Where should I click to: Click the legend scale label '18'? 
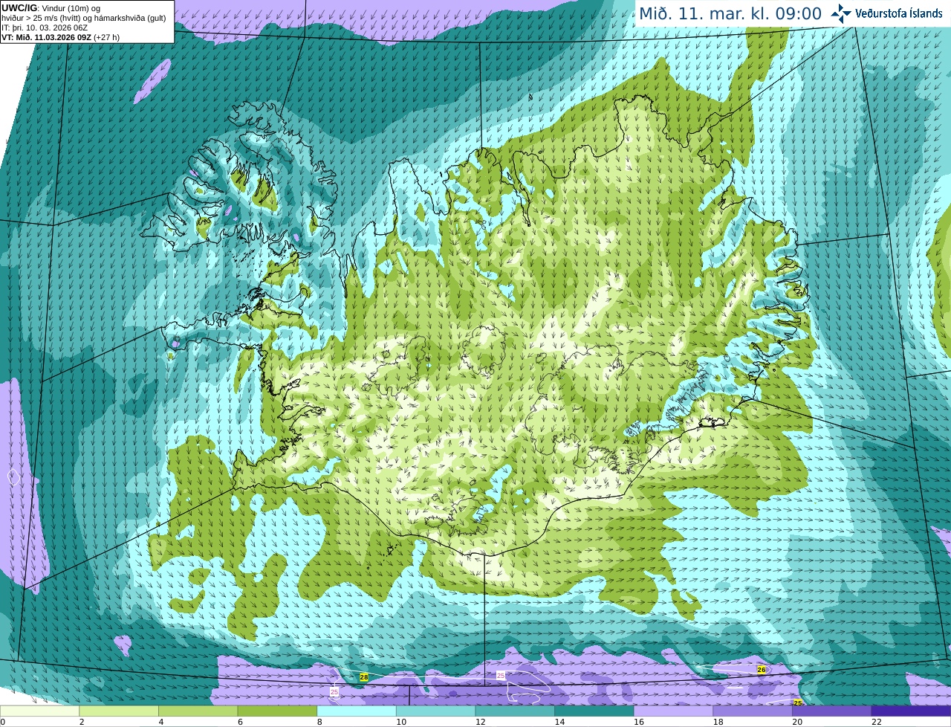(718, 722)
